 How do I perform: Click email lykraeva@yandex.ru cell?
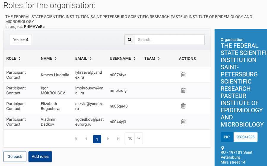pos(88,75)
